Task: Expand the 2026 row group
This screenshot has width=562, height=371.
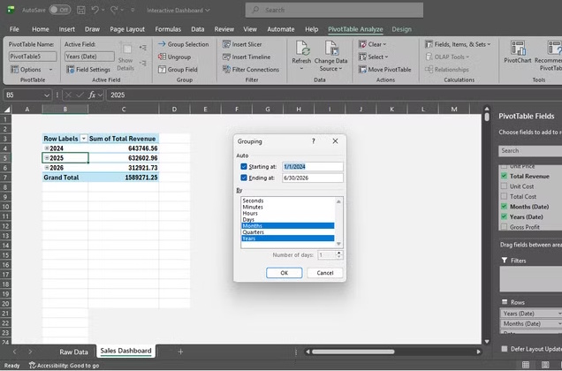Action: pos(47,168)
